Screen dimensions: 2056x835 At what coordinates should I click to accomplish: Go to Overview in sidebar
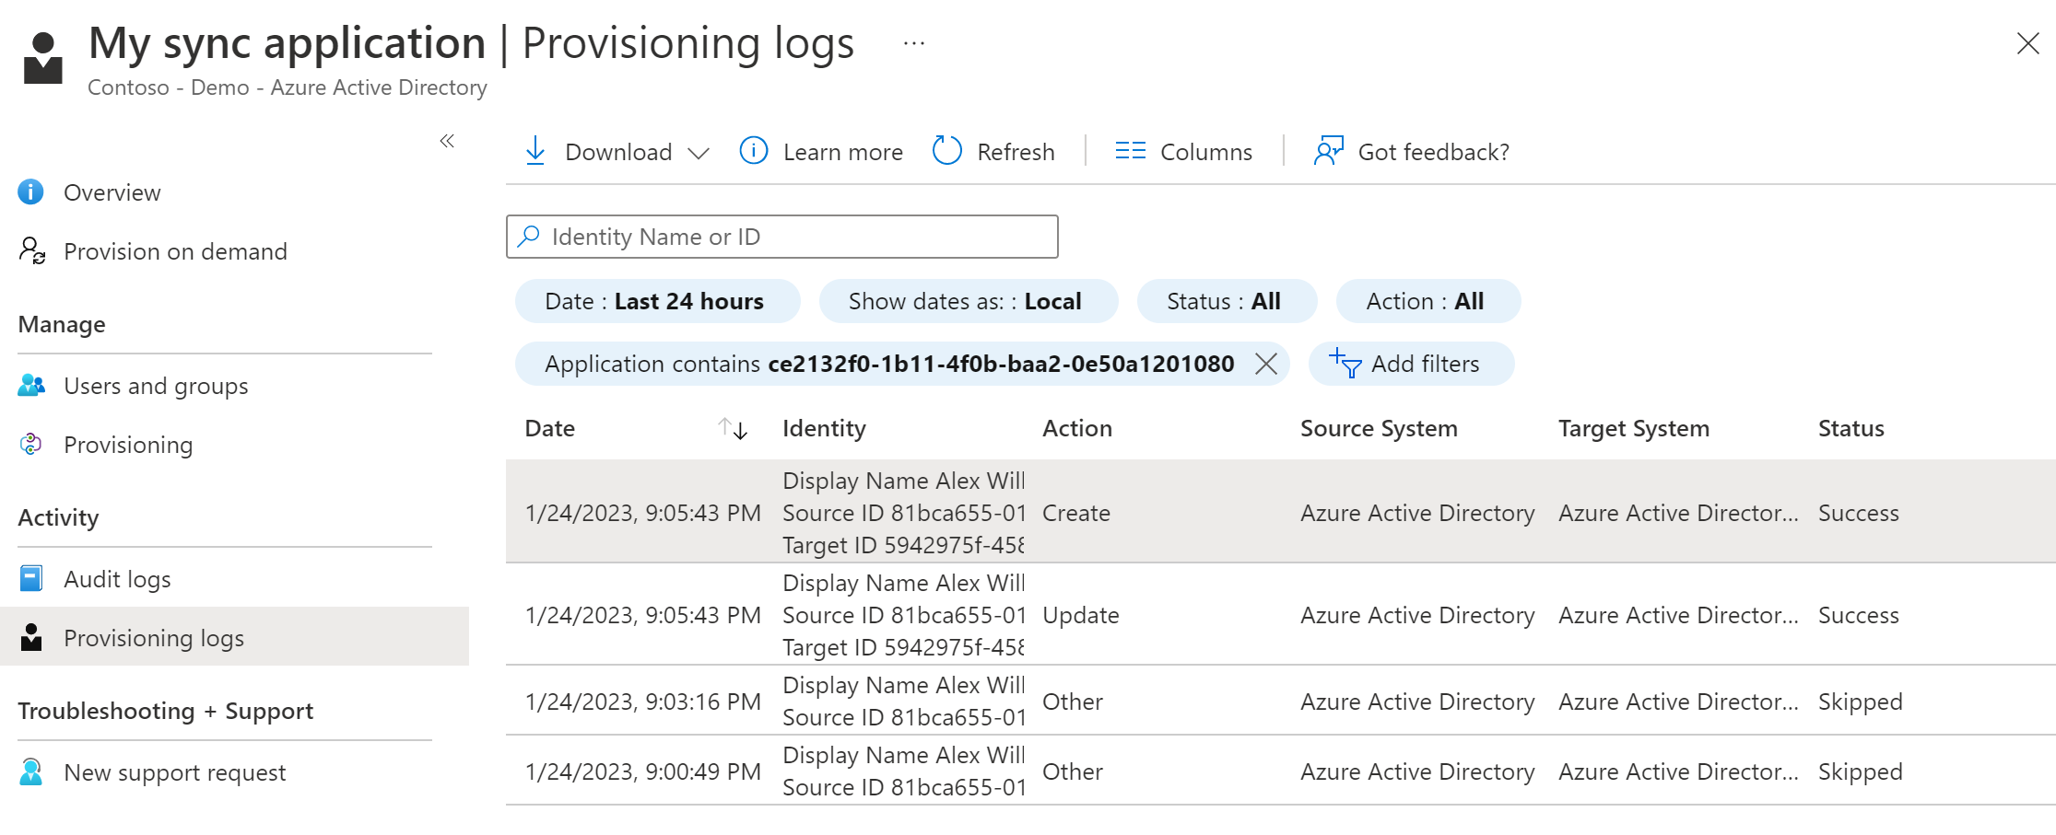[112, 192]
